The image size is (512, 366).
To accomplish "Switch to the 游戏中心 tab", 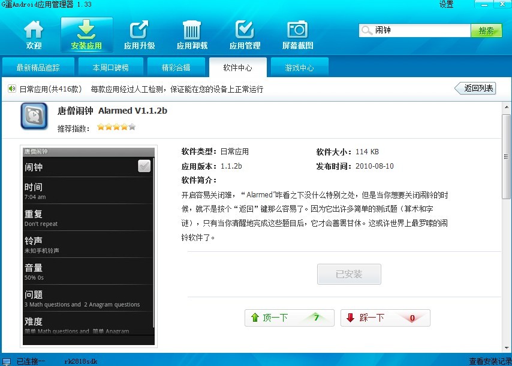I will (299, 68).
